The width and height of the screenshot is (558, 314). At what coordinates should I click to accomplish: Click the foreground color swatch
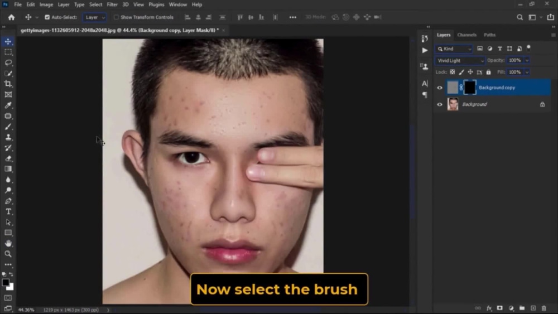pos(6,283)
